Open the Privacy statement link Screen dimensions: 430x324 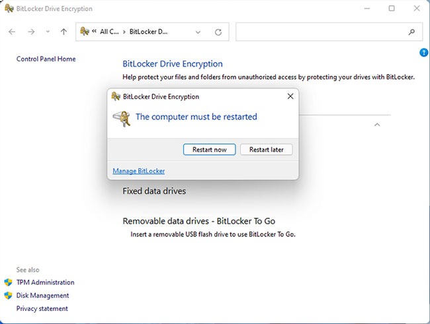42,308
